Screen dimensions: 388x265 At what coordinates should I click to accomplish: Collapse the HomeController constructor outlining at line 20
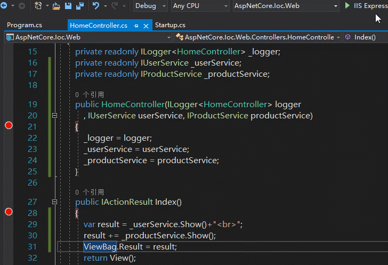tap(55, 115)
